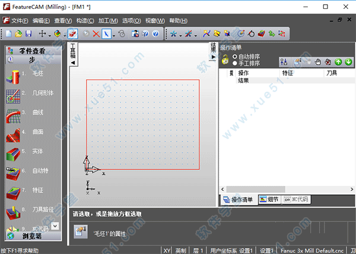This screenshot has width=356, height=254.
Task: Select the blue arrow pick tool
Action: coord(106,34)
